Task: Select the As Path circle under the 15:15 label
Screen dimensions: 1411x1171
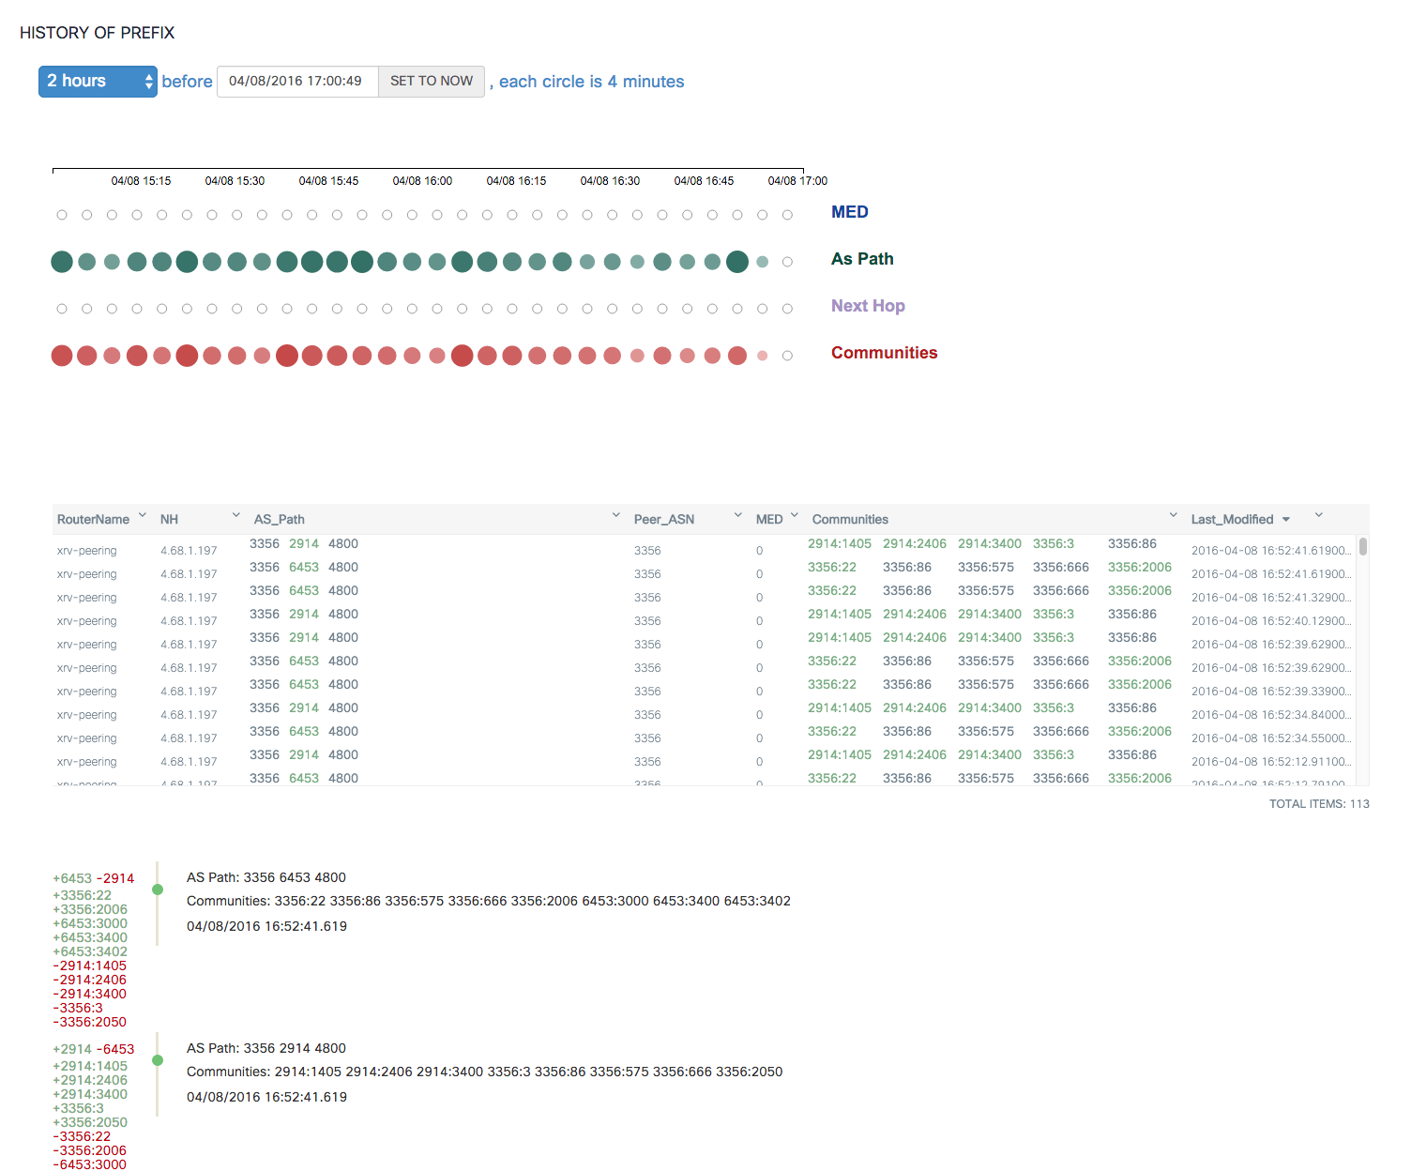Action: point(137,262)
